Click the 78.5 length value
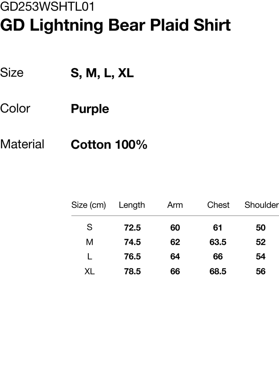The width and height of the screenshot is (279, 372). (x=132, y=272)
